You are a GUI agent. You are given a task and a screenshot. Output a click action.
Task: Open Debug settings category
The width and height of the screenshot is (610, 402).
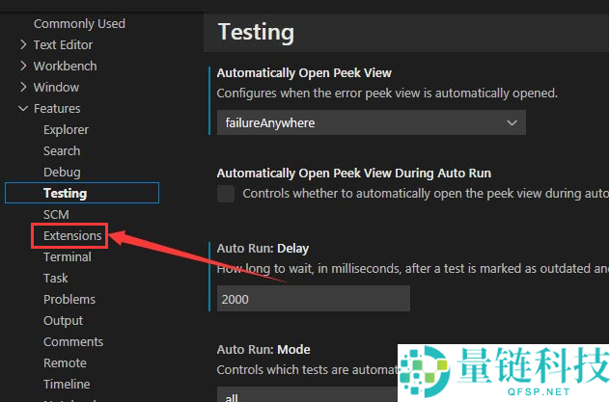(x=62, y=172)
